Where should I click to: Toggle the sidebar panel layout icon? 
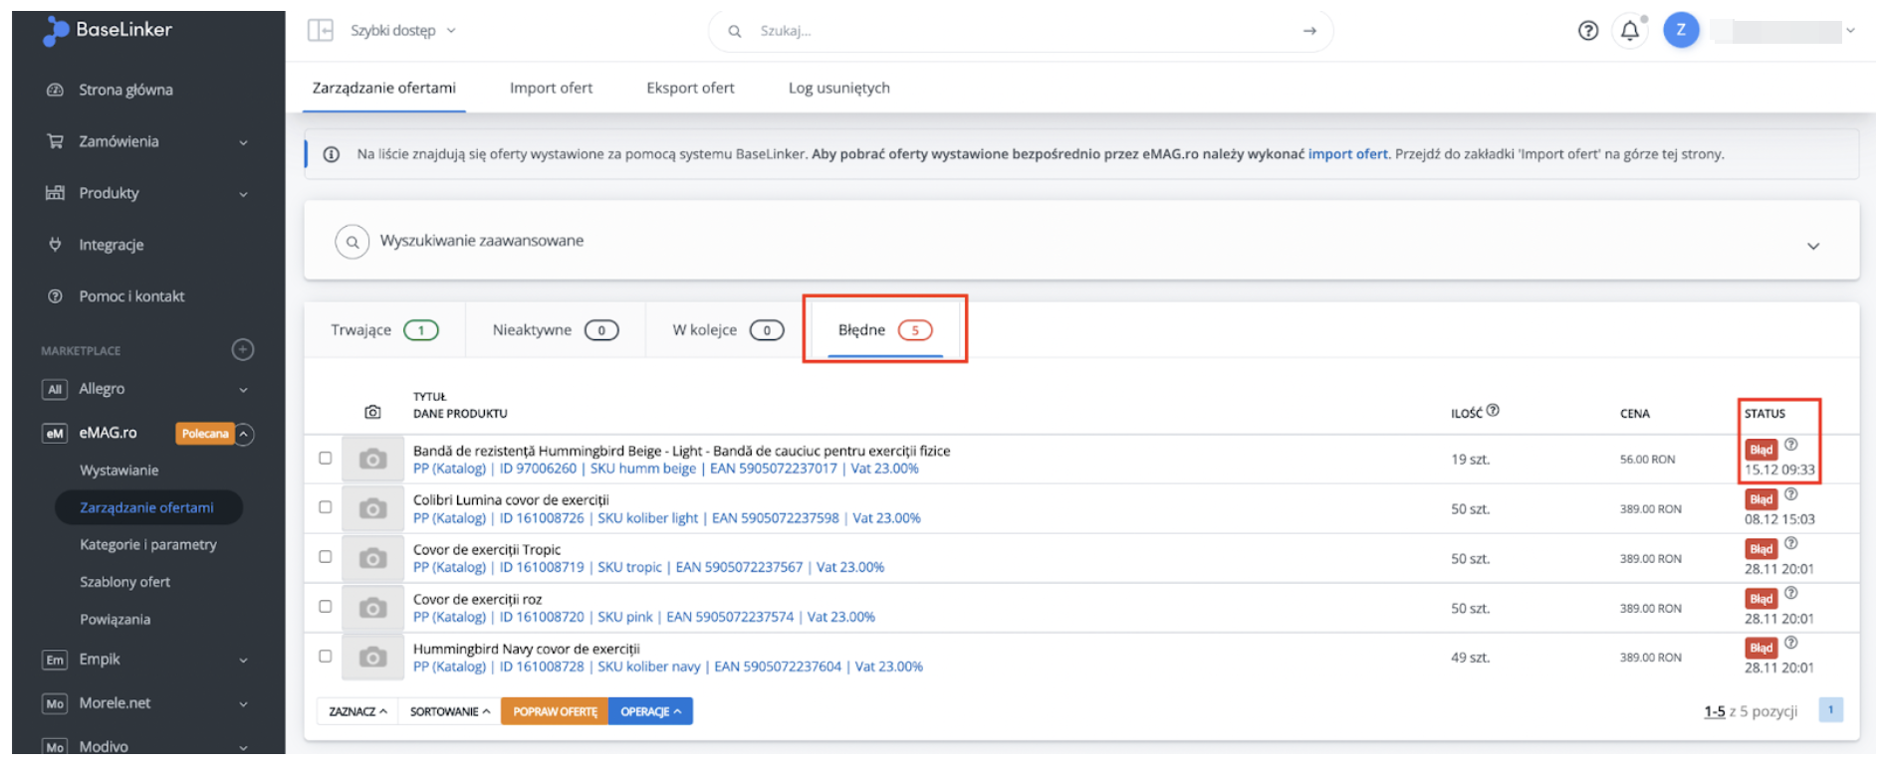[321, 31]
